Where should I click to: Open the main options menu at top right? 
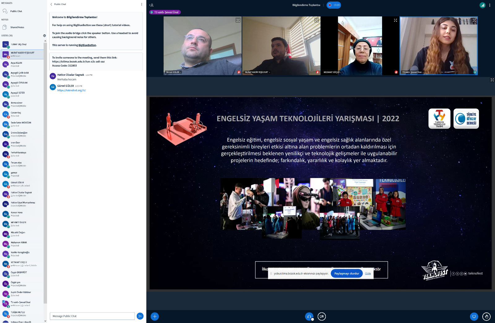[x=490, y=5]
